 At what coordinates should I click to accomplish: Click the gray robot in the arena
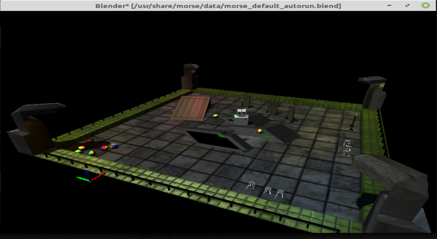[241, 117]
